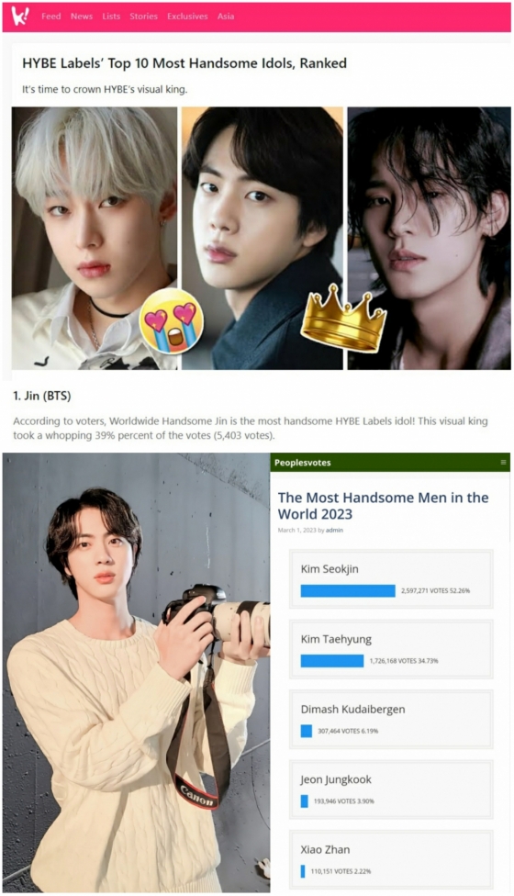Image resolution: width=514 pixels, height=896 pixels.
Task: Select the Dimash Kudaibergen poll entry
Action: [x=391, y=720]
